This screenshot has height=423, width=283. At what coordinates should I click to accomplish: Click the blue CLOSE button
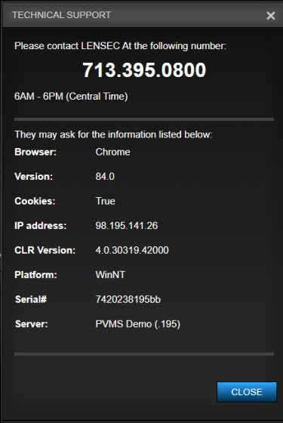[x=247, y=392]
